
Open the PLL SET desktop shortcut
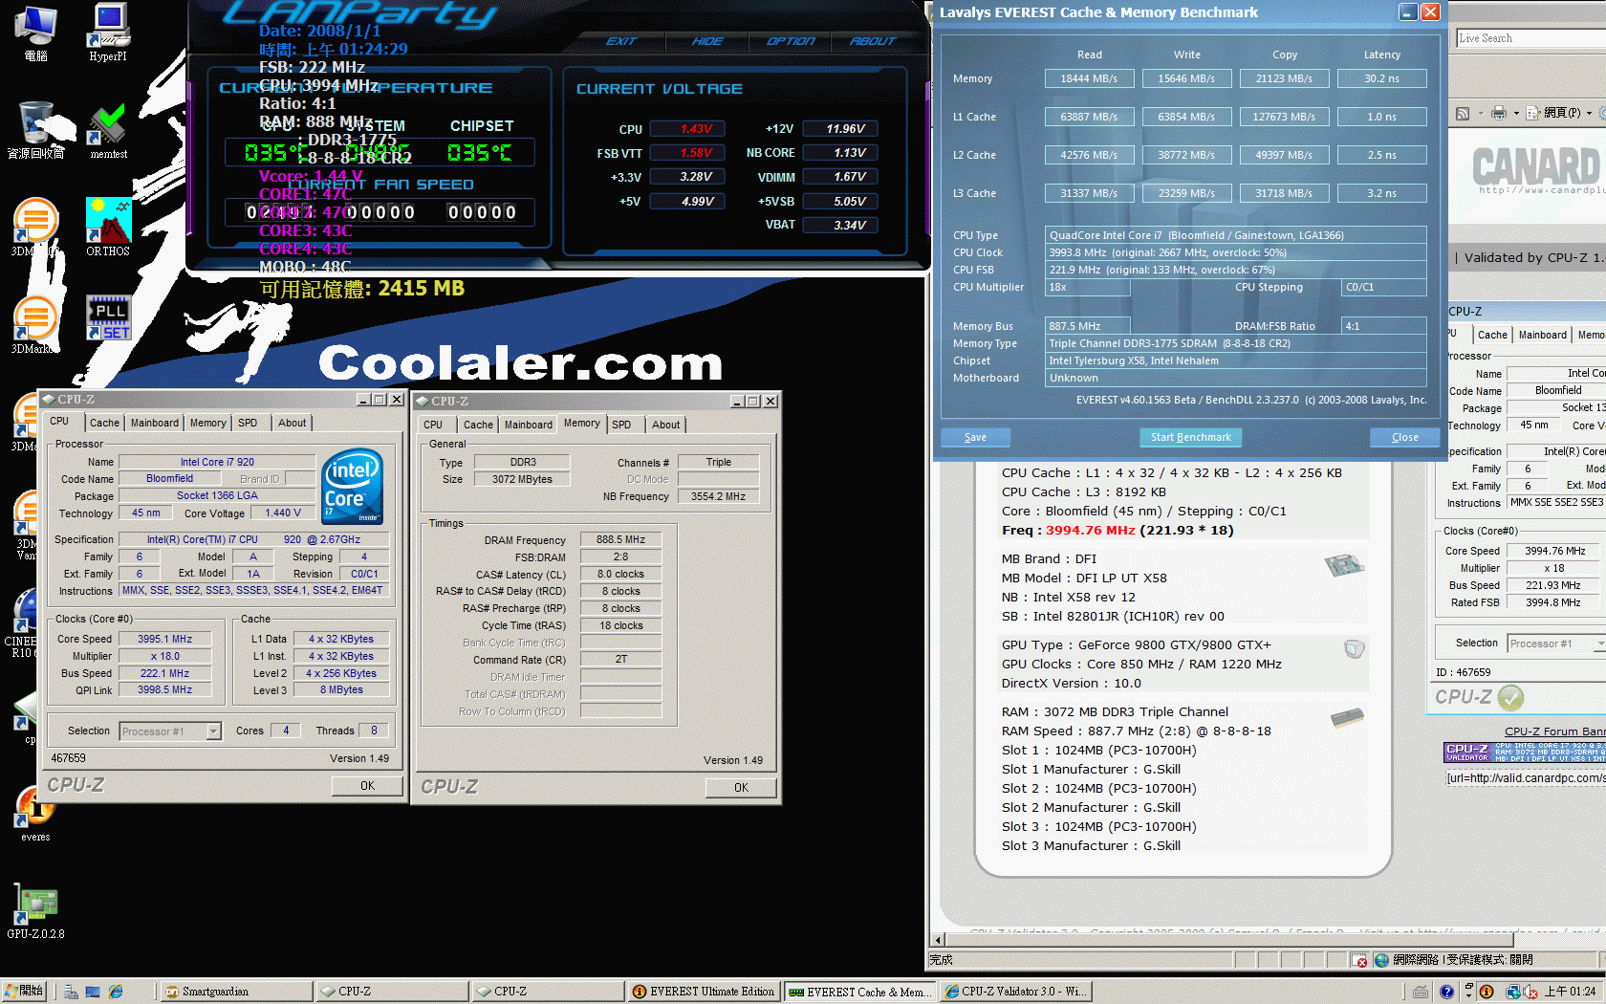108,318
